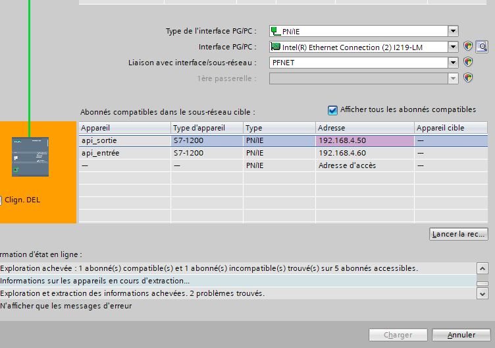
Task: Toggle Afficher tous les abonnés compatibles checkbox
Action: 332,110
